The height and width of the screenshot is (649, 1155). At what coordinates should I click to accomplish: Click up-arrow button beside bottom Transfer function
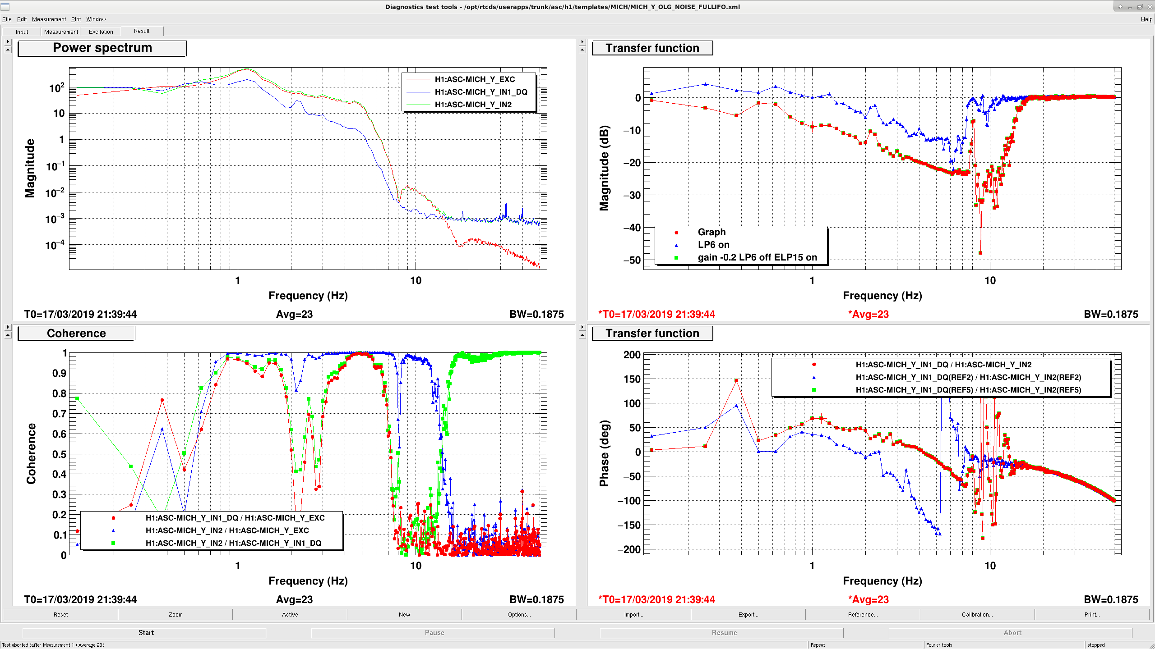point(582,335)
